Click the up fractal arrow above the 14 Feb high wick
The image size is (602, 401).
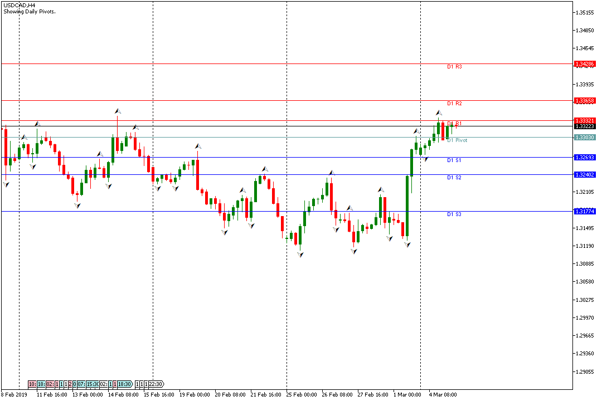coord(118,111)
